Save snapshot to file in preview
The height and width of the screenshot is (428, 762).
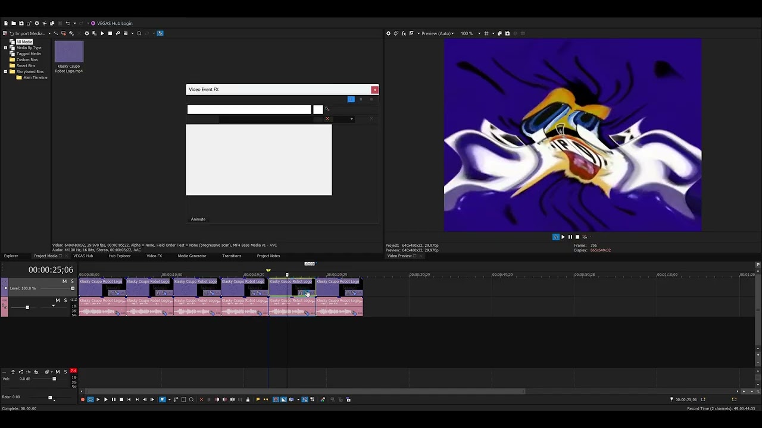[507, 33]
